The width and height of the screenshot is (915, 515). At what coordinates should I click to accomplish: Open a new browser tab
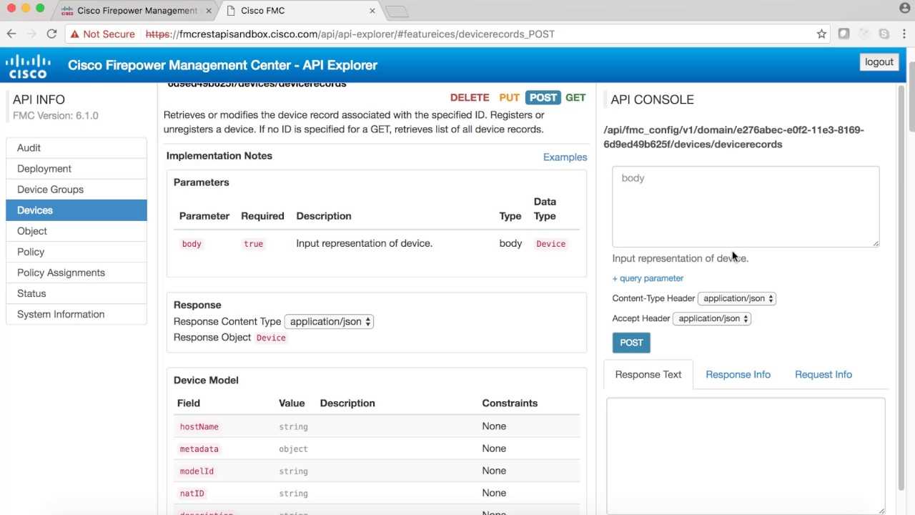pyautogui.click(x=397, y=11)
